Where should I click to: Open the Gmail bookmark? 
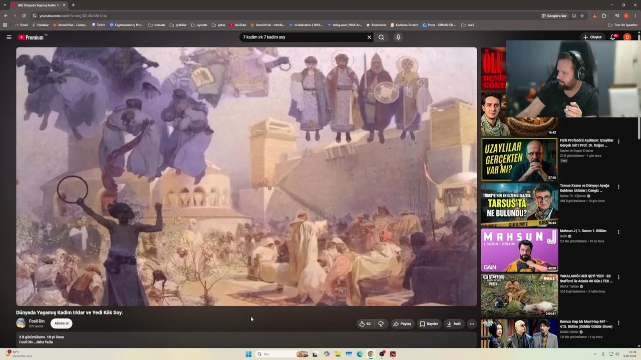click(x=21, y=25)
